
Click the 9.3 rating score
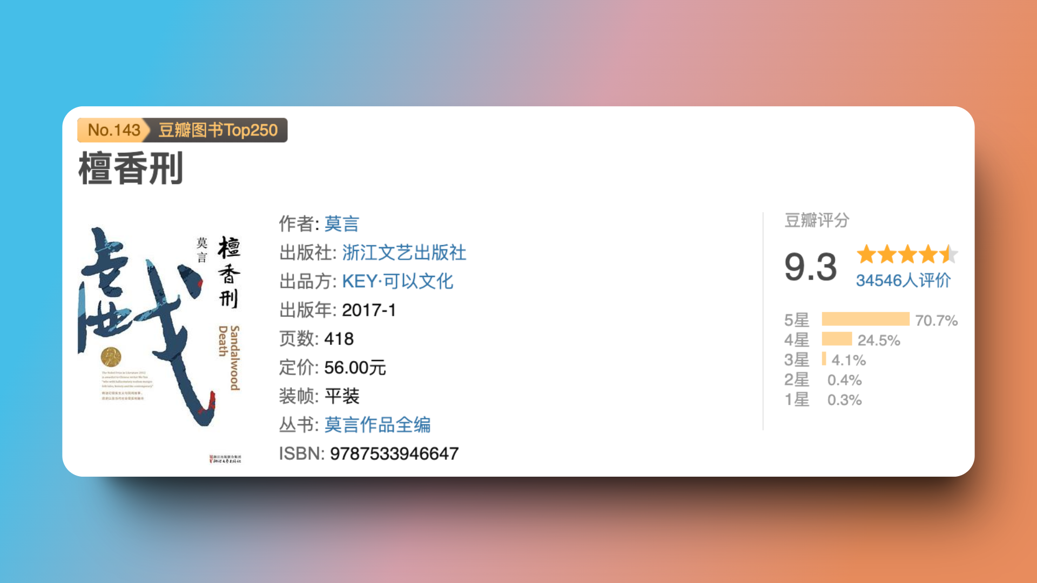point(810,267)
